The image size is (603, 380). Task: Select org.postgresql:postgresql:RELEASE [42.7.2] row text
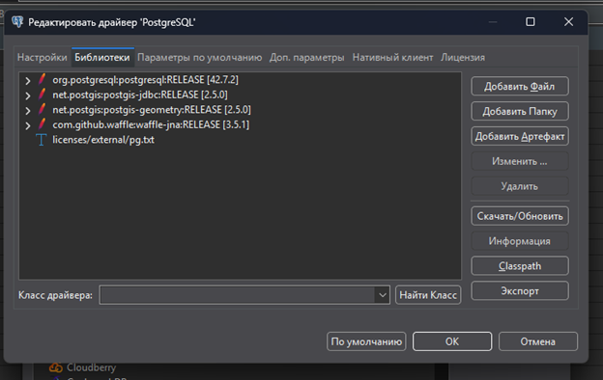(145, 79)
